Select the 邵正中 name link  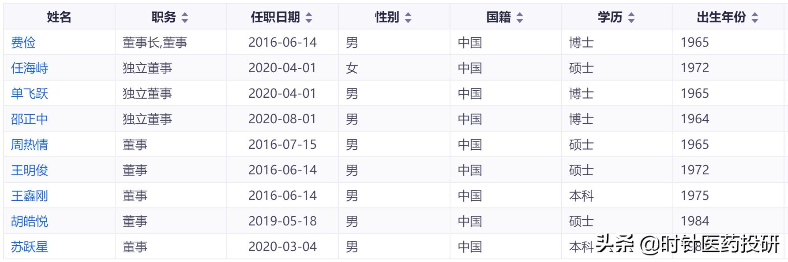click(x=30, y=119)
